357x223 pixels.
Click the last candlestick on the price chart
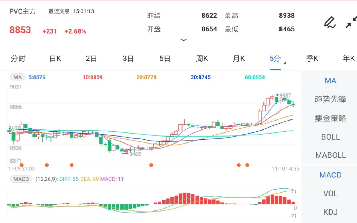[293, 104]
